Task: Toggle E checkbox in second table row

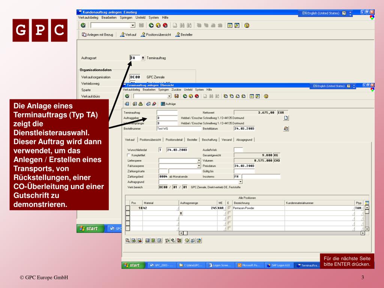Action: point(229,213)
